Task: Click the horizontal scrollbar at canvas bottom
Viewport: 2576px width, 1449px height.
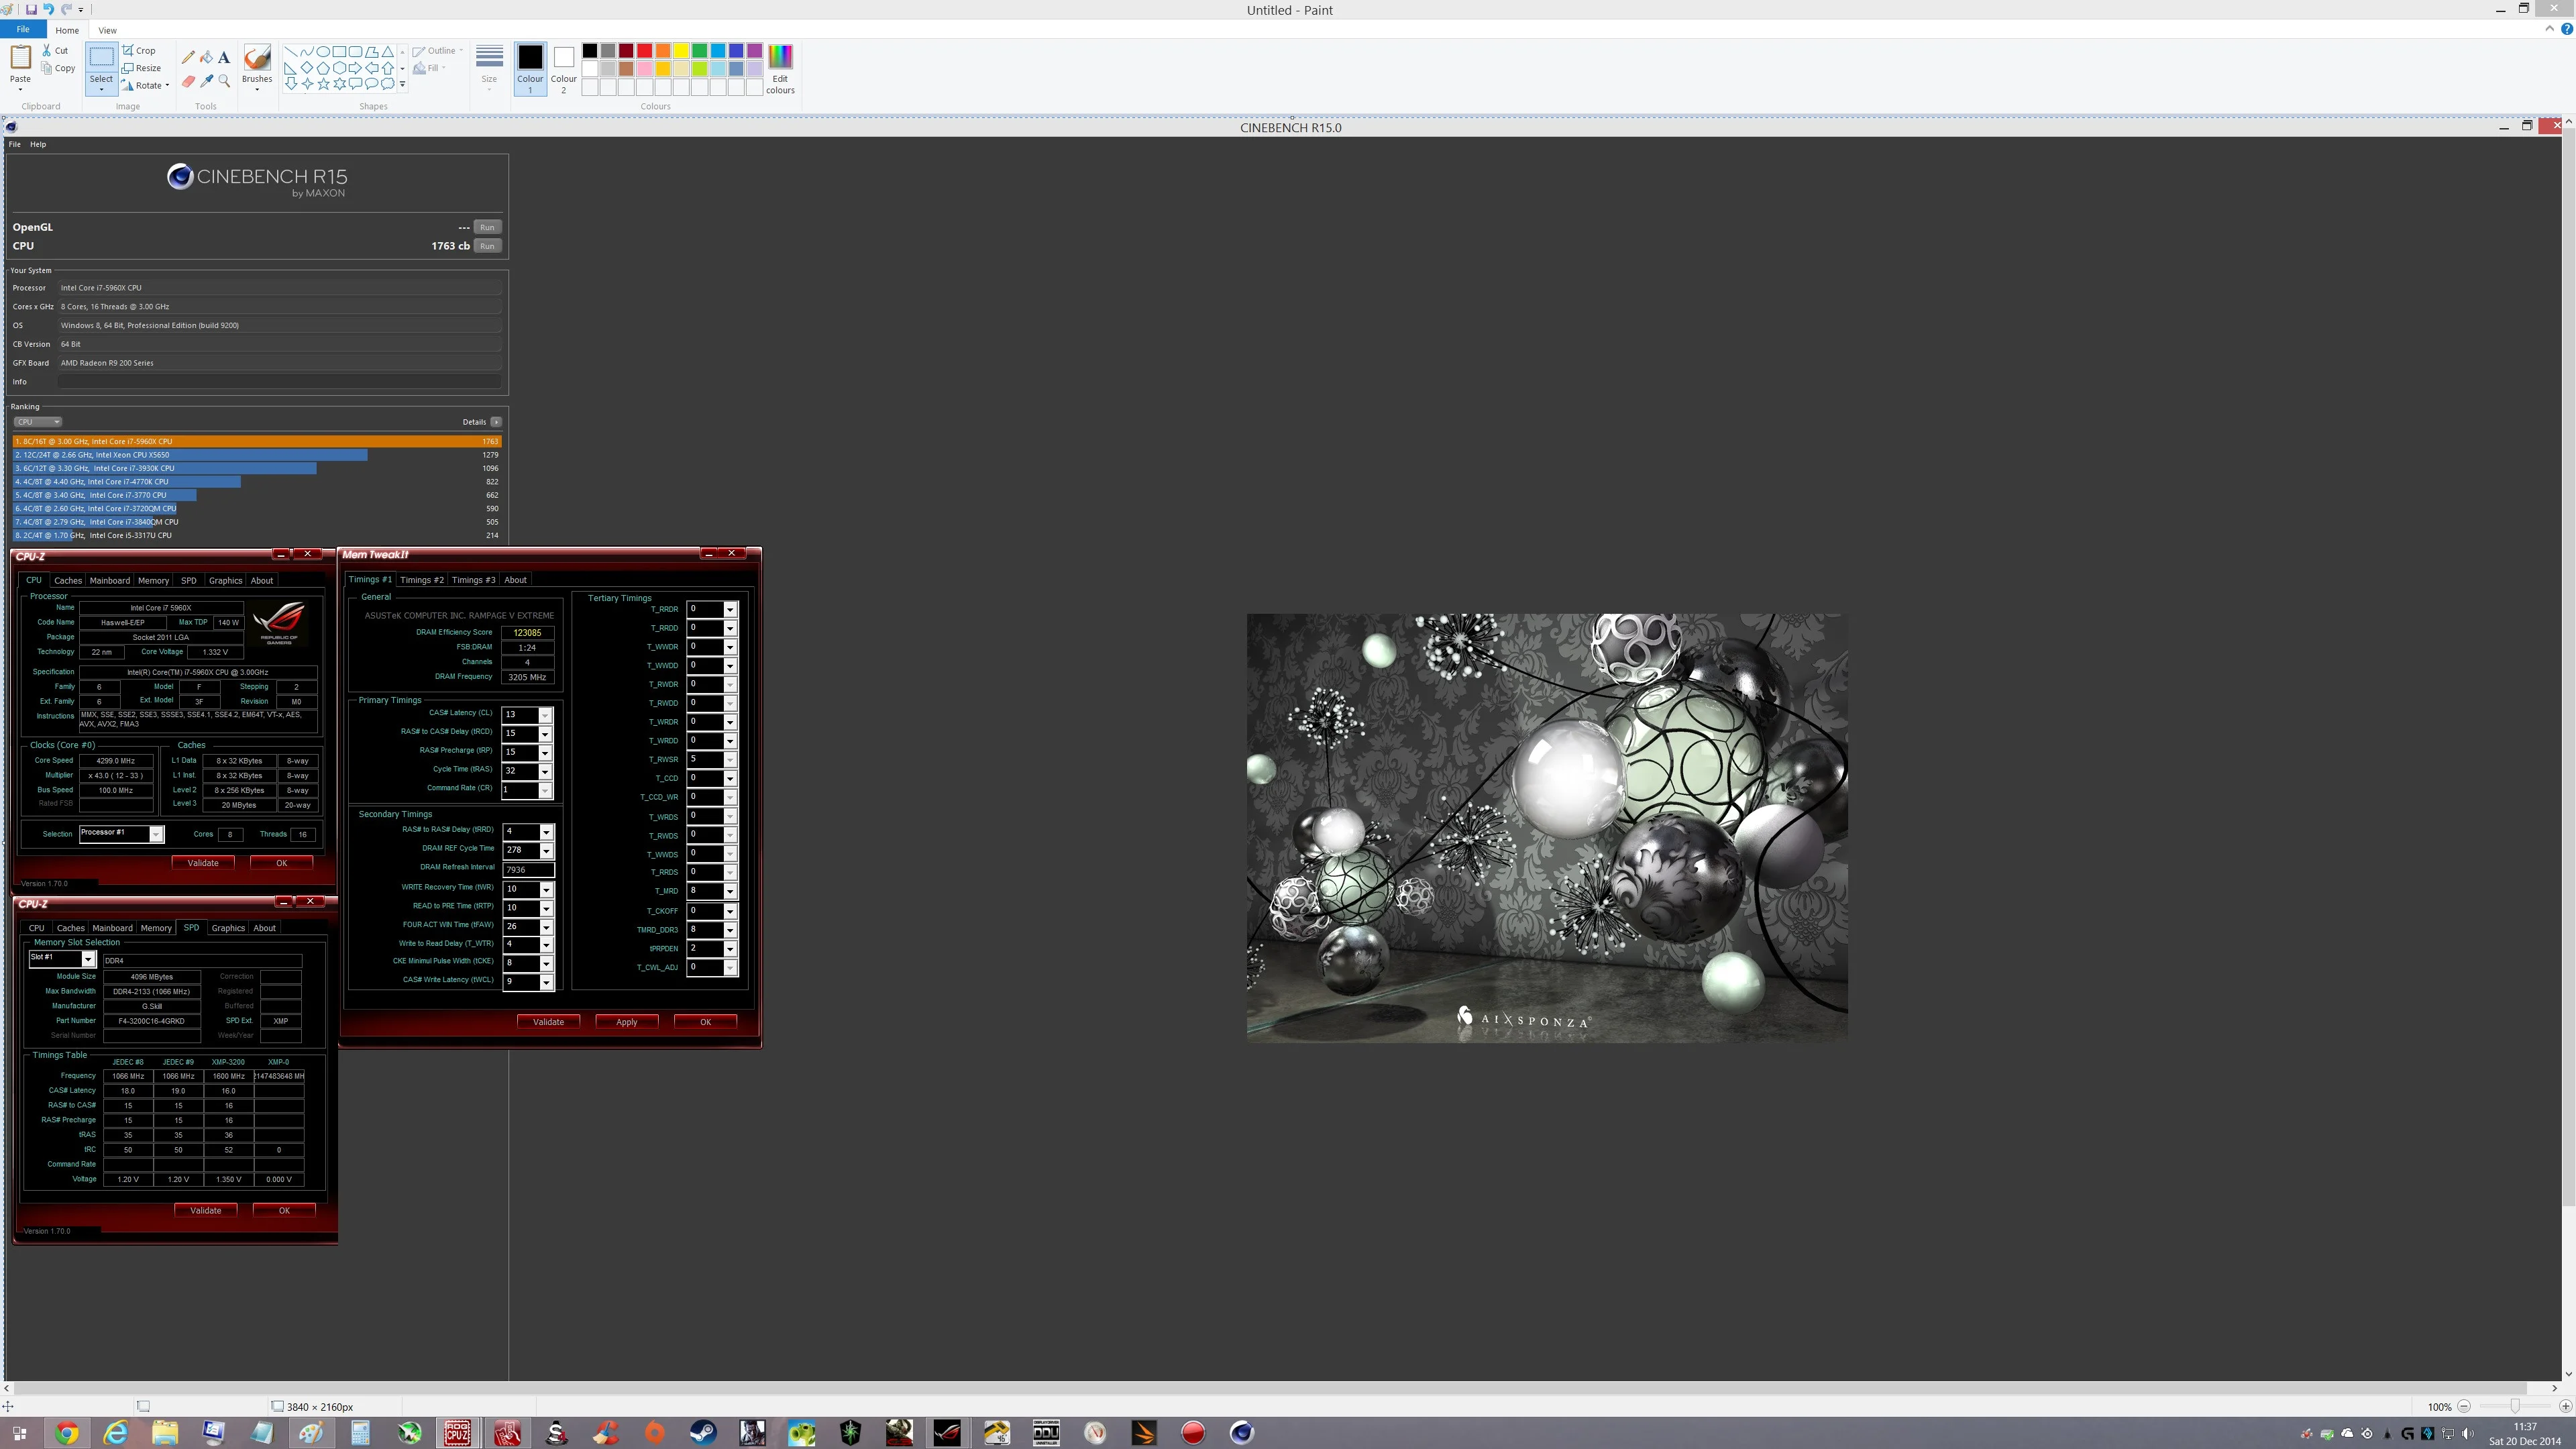Action: tap(1270, 1388)
